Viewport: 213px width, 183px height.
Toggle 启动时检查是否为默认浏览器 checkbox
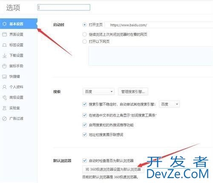click(x=84, y=160)
